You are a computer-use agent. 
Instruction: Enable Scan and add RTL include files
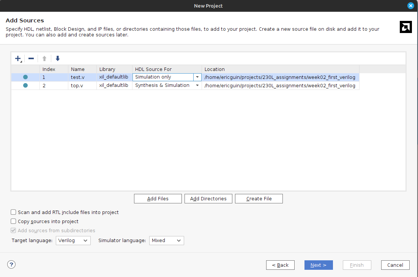[x=14, y=212]
